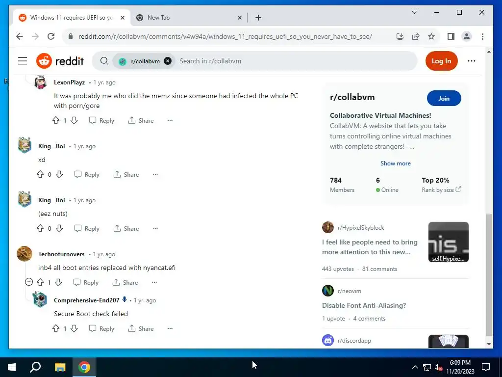Upvote 'Secure Boot check failed' comment

tap(56, 328)
